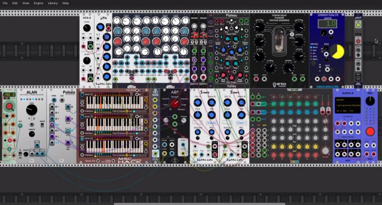The width and height of the screenshot is (382, 205).
Task: Click the ALAN Length knob
Action: 32,134
